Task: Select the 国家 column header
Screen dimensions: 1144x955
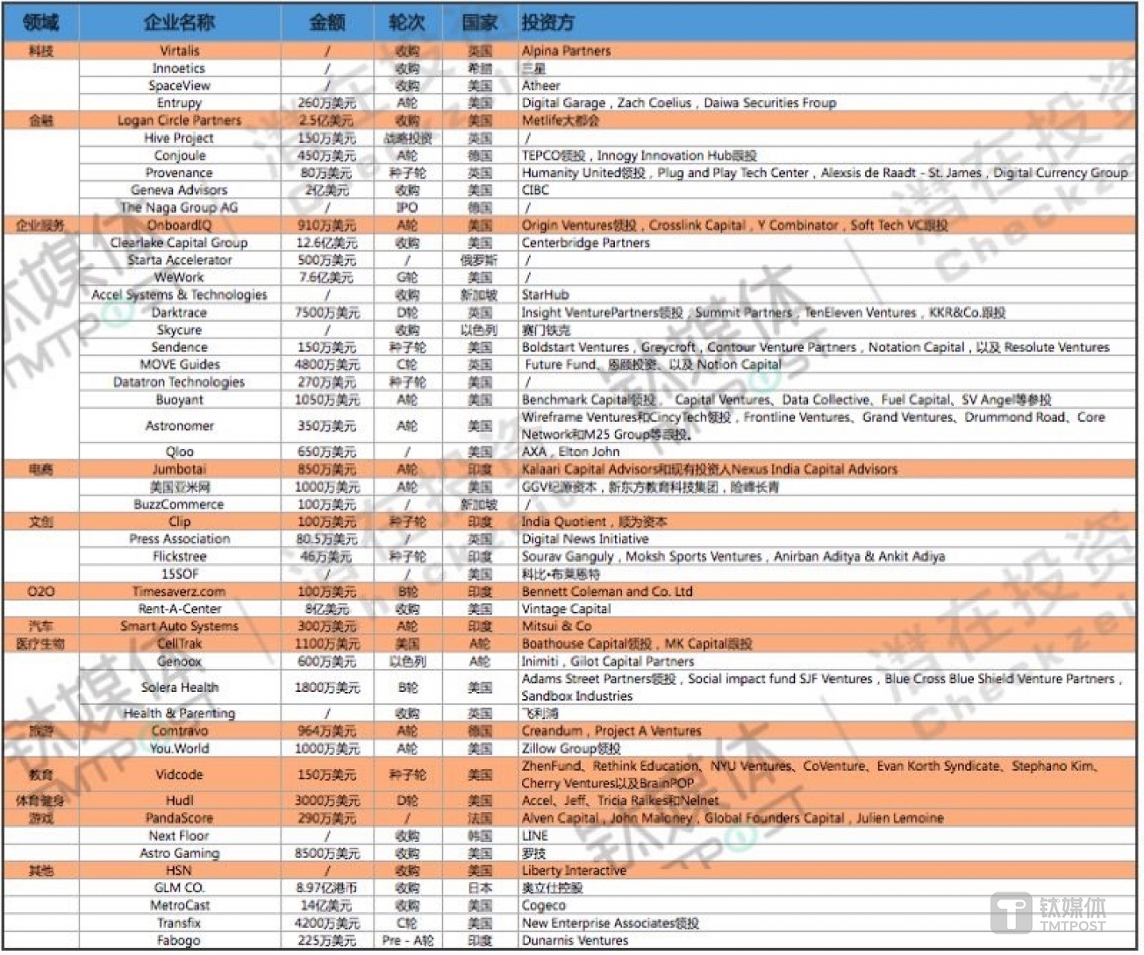Action: 480,22
